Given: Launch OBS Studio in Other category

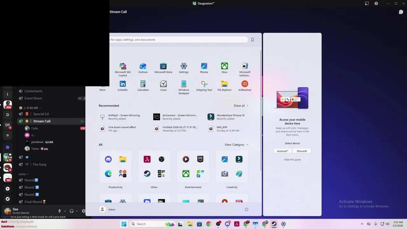Looking at the screenshot, I should pyautogui.click(x=162, y=159).
